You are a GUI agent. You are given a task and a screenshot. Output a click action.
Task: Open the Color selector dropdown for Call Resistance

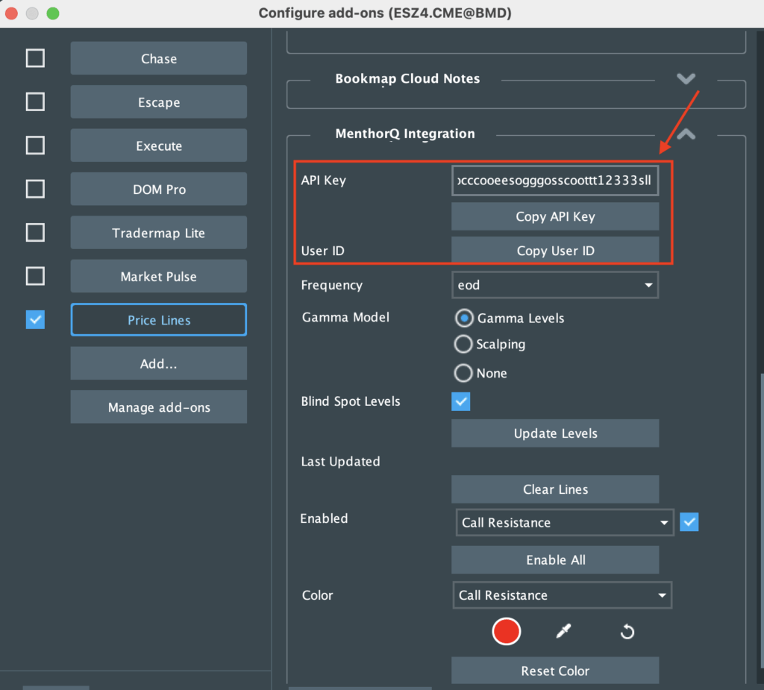coord(562,595)
